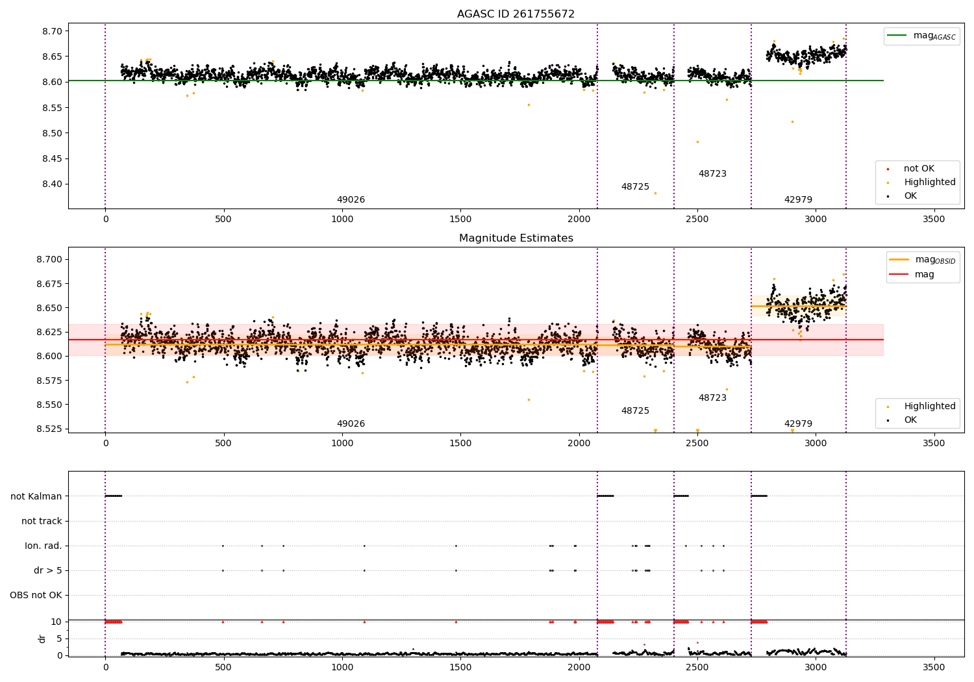
Task: Click the Ion. rad. axis label
Action: pos(44,546)
